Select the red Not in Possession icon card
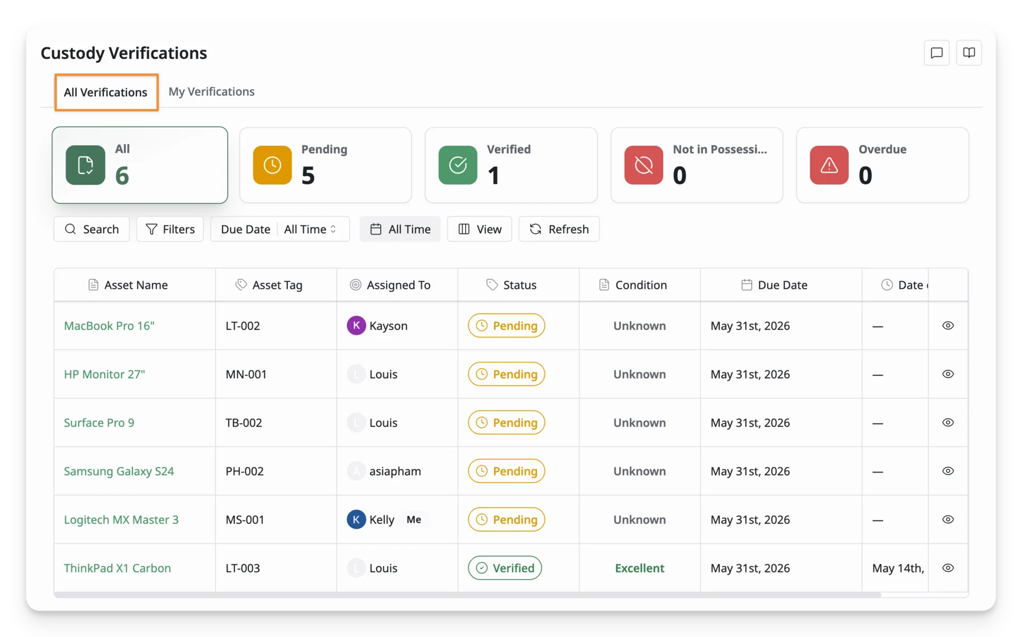The width and height of the screenshot is (1022, 637). coord(697,165)
